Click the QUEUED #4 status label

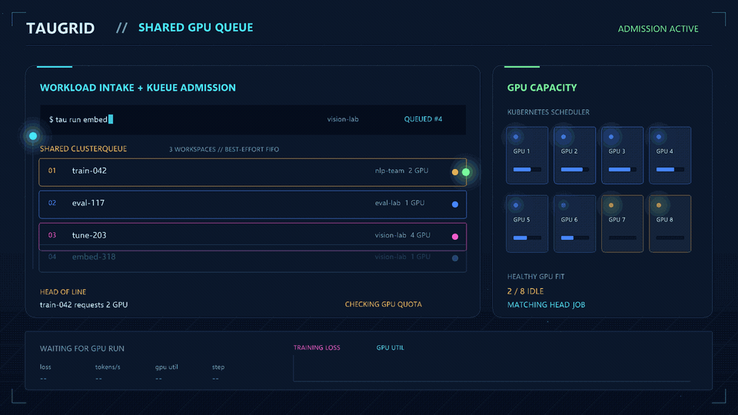coord(423,119)
